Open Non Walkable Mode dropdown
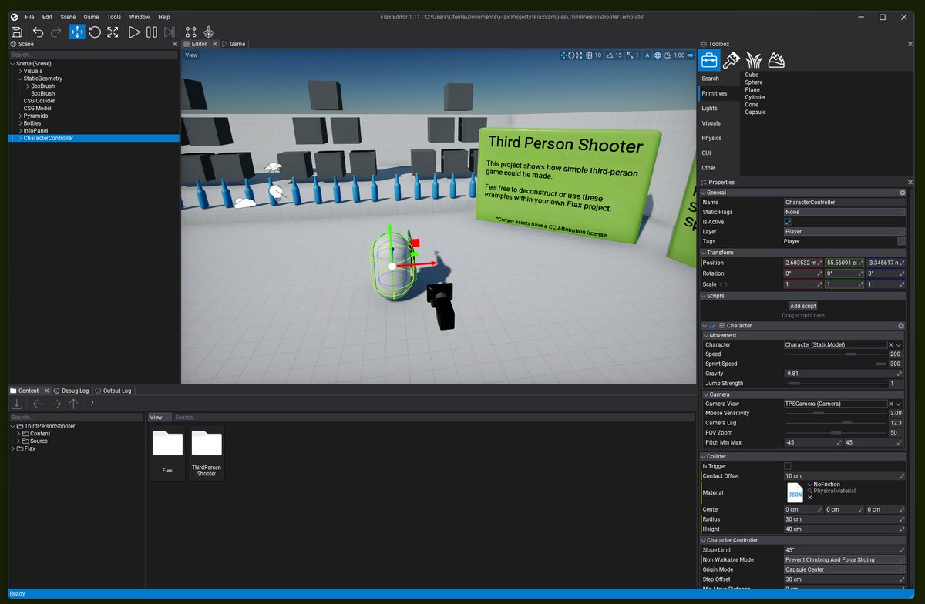 click(844, 560)
